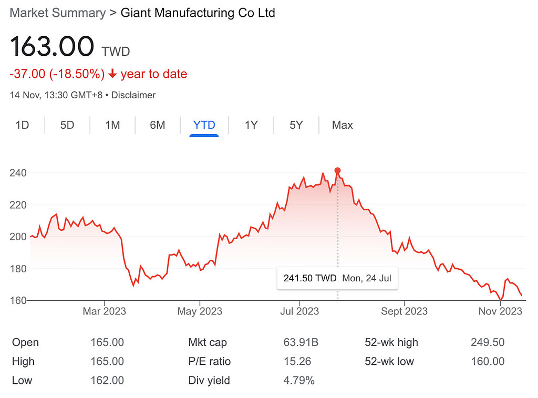This screenshot has width=538, height=398.
Task: Click the YTD range tab
Action: click(204, 125)
